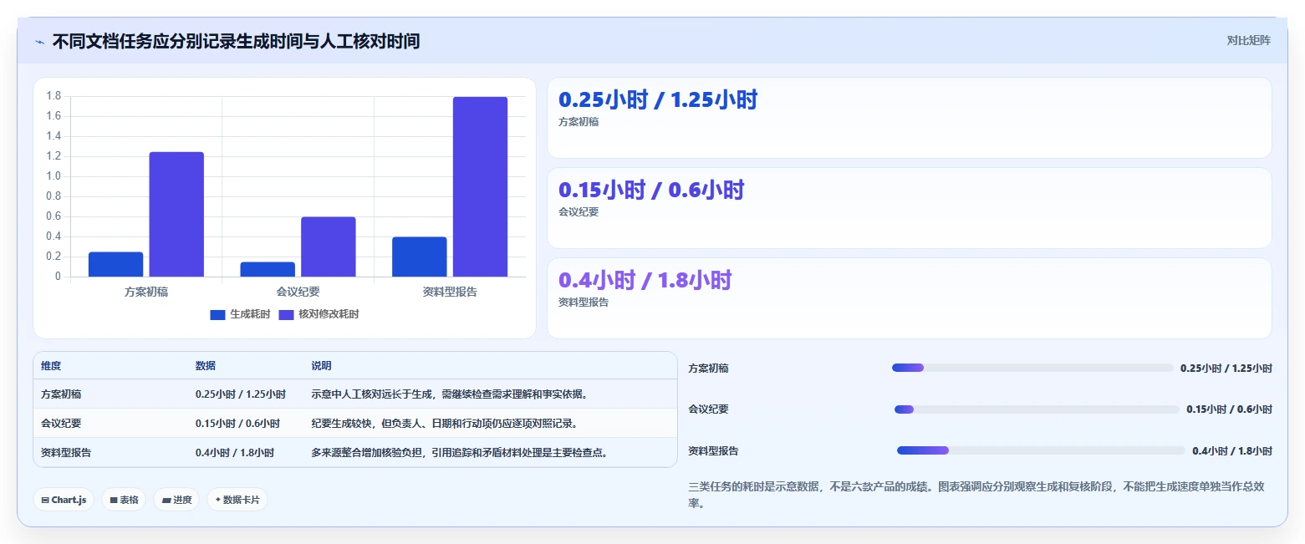Click 方案初稿 caption under first card value
Screen dimensions: 1305x544
point(579,122)
